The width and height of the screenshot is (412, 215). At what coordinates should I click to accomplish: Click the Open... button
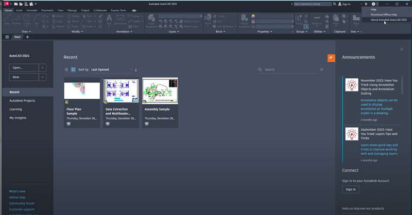(24, 68)
